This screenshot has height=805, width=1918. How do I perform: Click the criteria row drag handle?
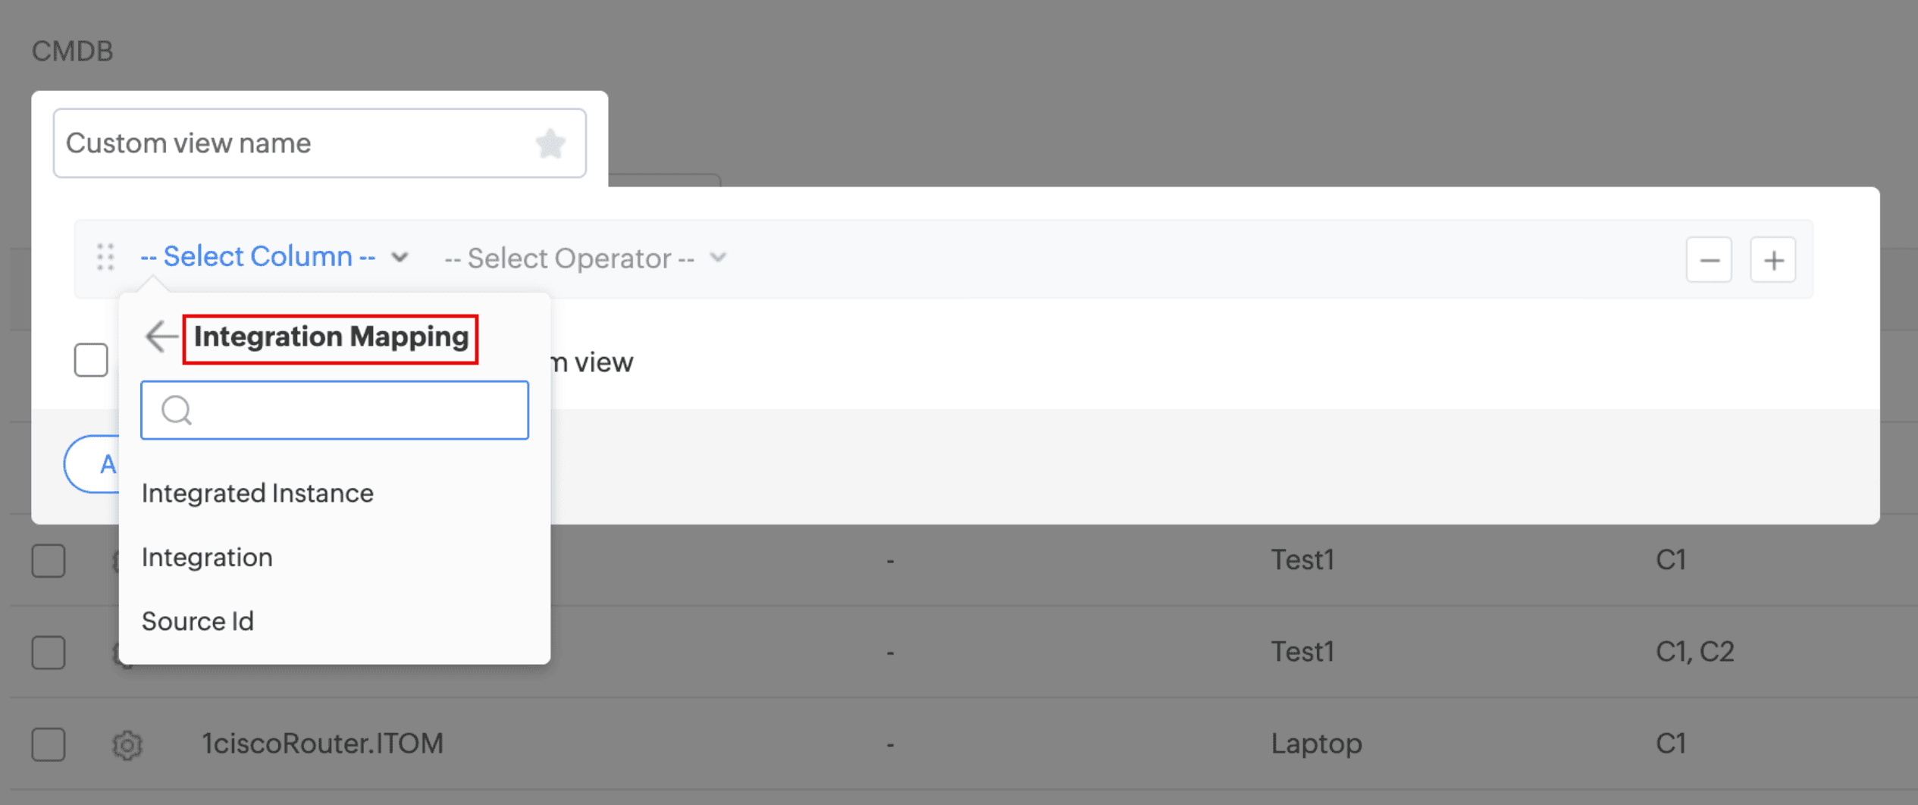tap(105, 258)
